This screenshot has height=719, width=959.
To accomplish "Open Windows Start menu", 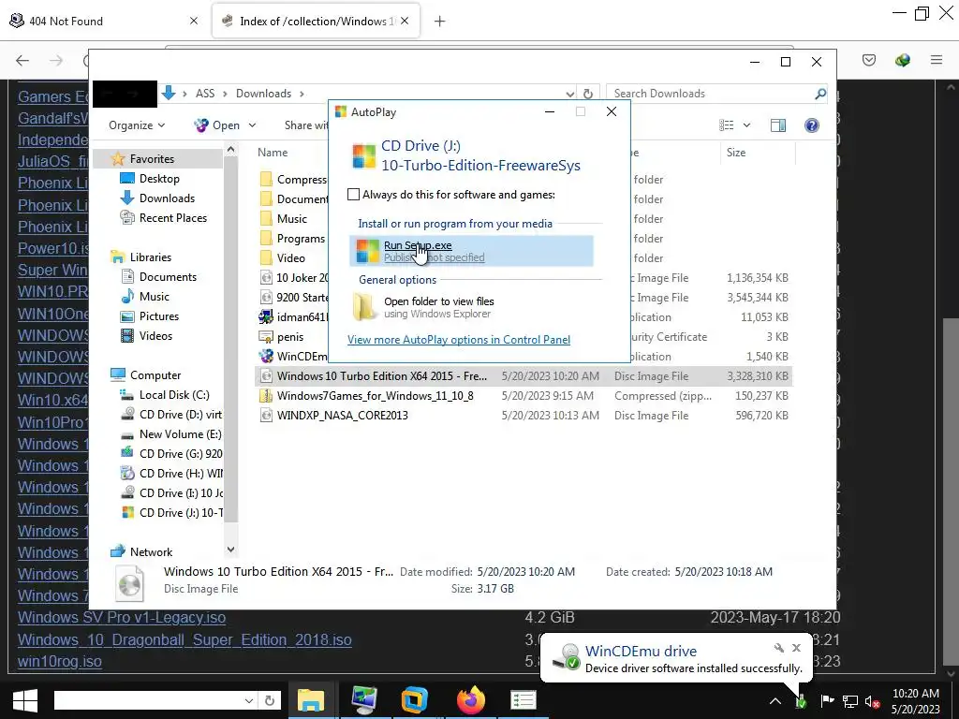I will pos(25,700).
